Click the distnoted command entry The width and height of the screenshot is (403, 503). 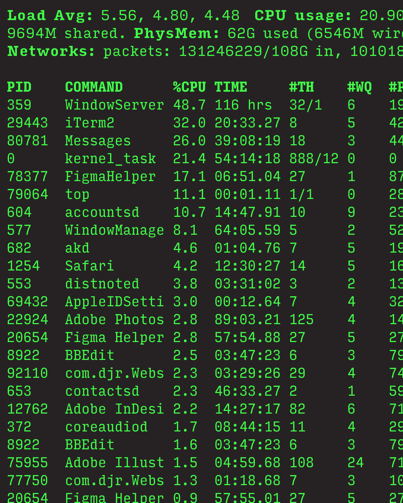(102, 284)
